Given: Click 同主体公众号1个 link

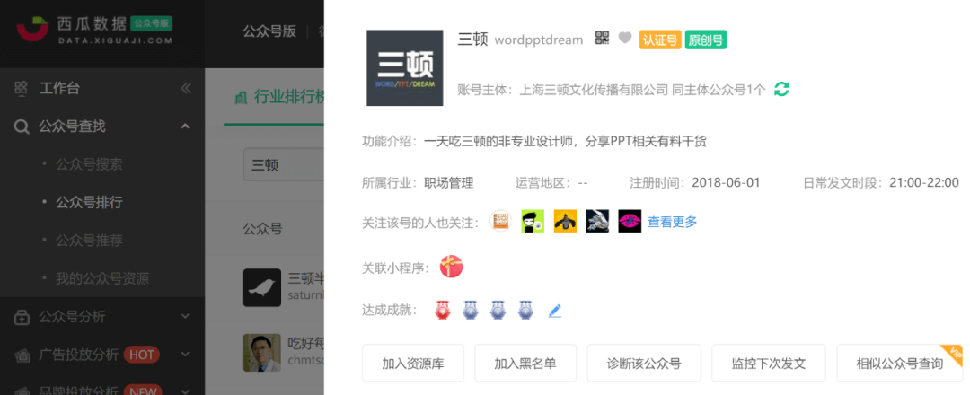Looking at the screenshot, I should pos(719,90).
